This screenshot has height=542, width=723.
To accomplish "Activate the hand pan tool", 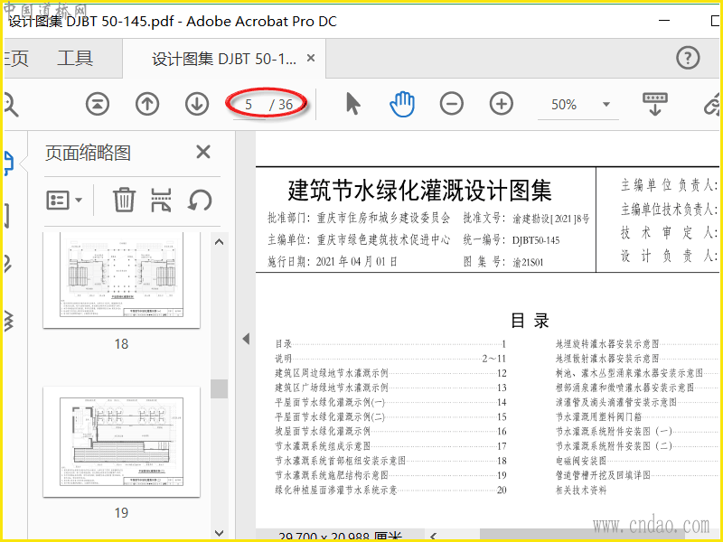I will (402, 104).
